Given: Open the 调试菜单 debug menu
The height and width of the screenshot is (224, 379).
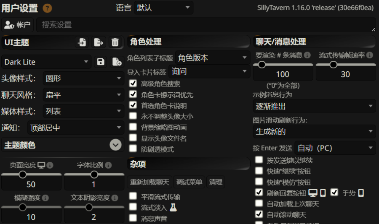Looking at the screenshot, I should coord(189,182).
